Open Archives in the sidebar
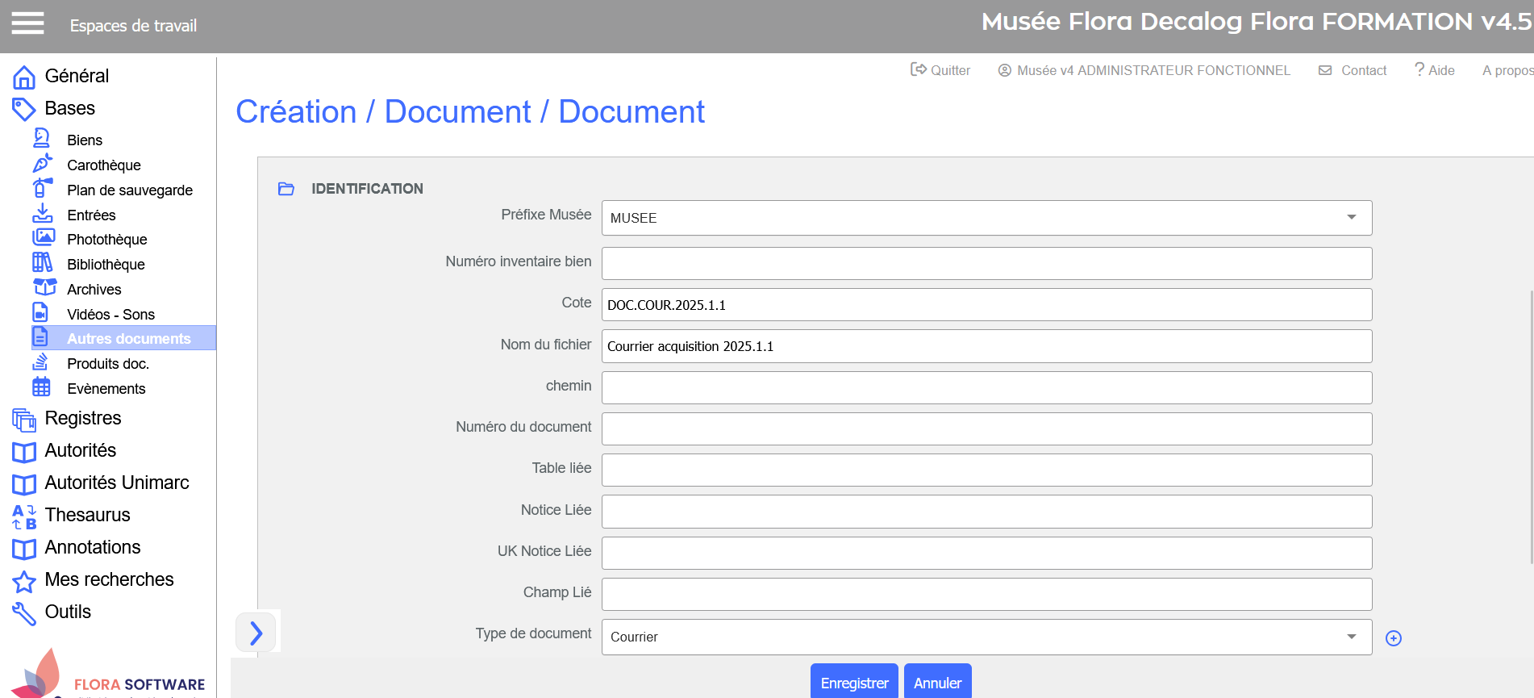 [x=94, y=289]
